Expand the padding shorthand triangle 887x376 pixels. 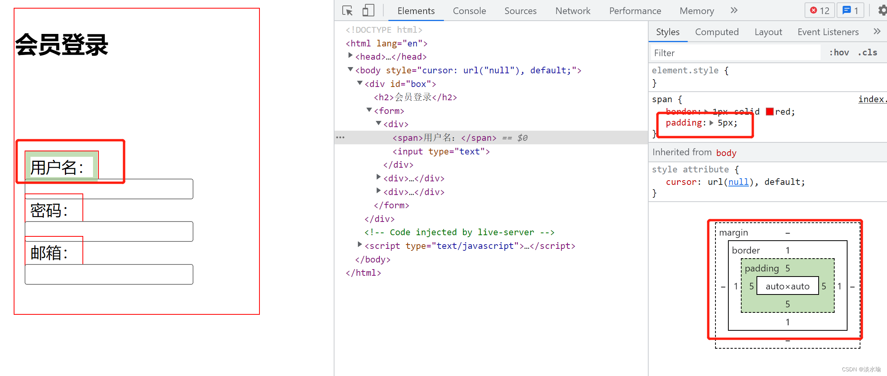coord(712,123)
